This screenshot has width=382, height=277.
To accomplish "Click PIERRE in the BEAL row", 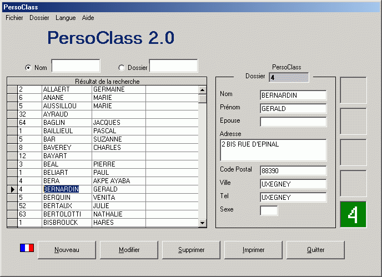I will [x=104, y=164].
